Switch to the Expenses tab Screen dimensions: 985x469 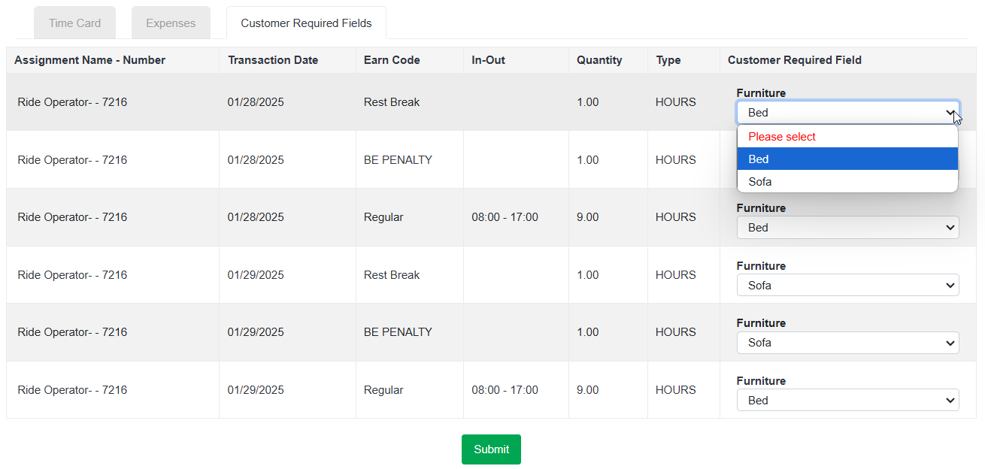pyautogui.click(x=171, y=23)
